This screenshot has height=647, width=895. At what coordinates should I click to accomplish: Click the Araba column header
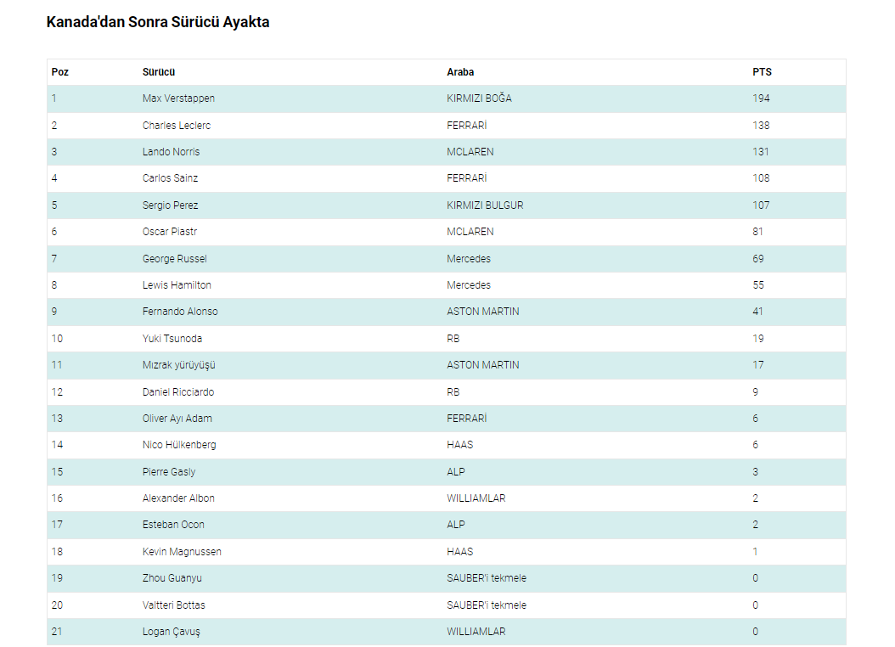[460, 72]
